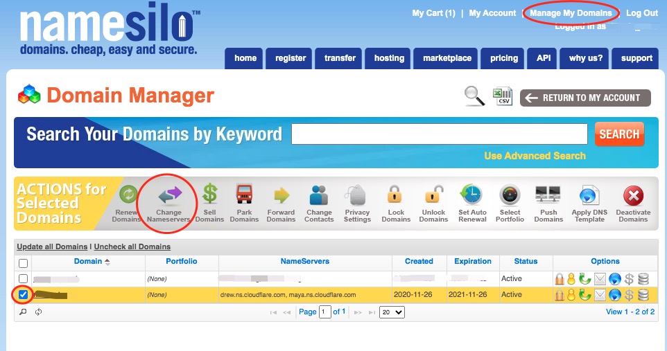The width and height of the screenshot is (667, 351).
Task: Choose Deactivate Domains action
Action: (634, 204)
